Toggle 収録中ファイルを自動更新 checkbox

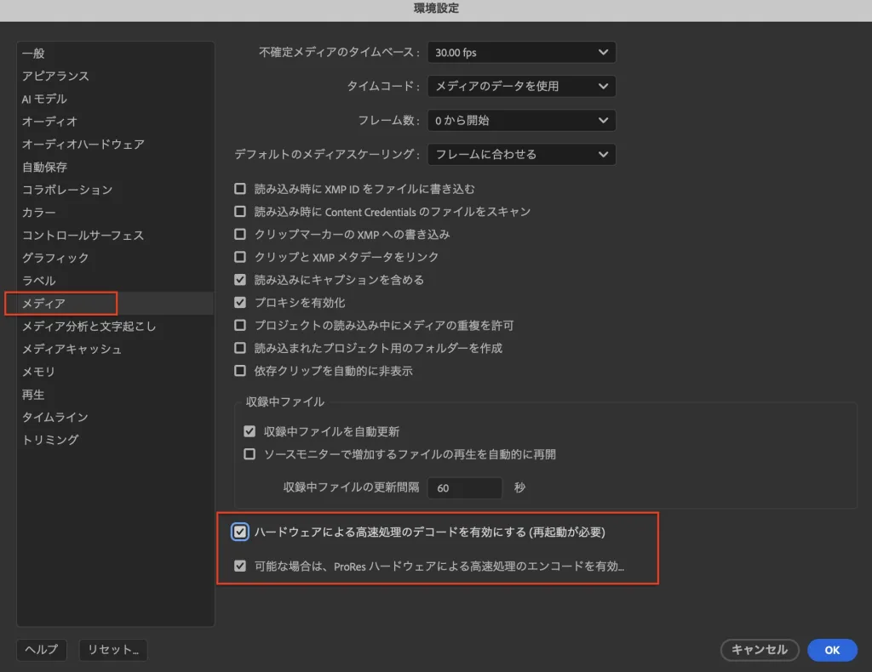pos(250,432)
